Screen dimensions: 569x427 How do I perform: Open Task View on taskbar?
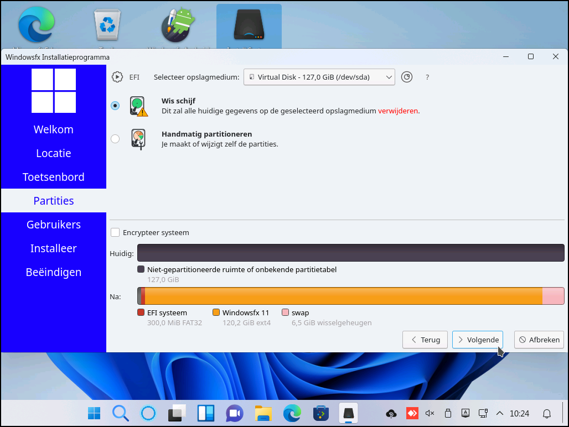click(x=177, y=413)
